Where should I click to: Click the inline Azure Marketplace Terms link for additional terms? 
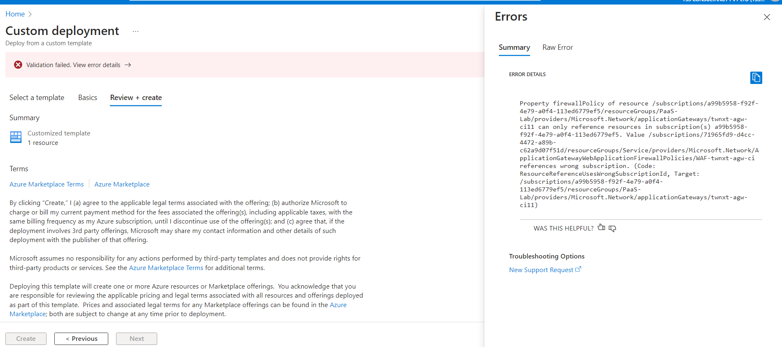[x=166, y=268]
